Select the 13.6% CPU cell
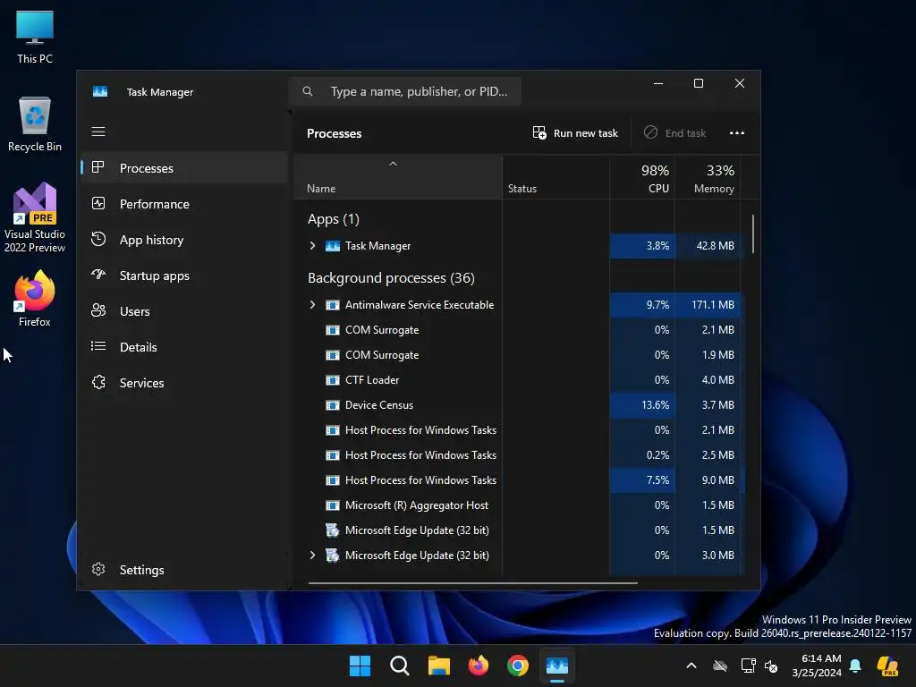 (x=642, y=405)
